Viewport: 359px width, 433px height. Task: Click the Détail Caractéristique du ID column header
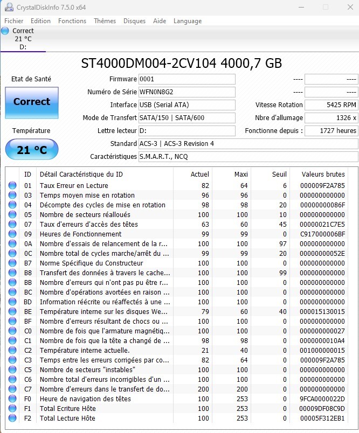(x=105, y=174)
